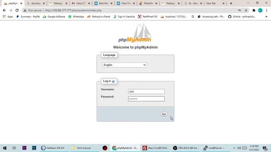Expand the bookmarks overflow chevron
This screenshot has width=271, height=152.
(x=266, y=16)
